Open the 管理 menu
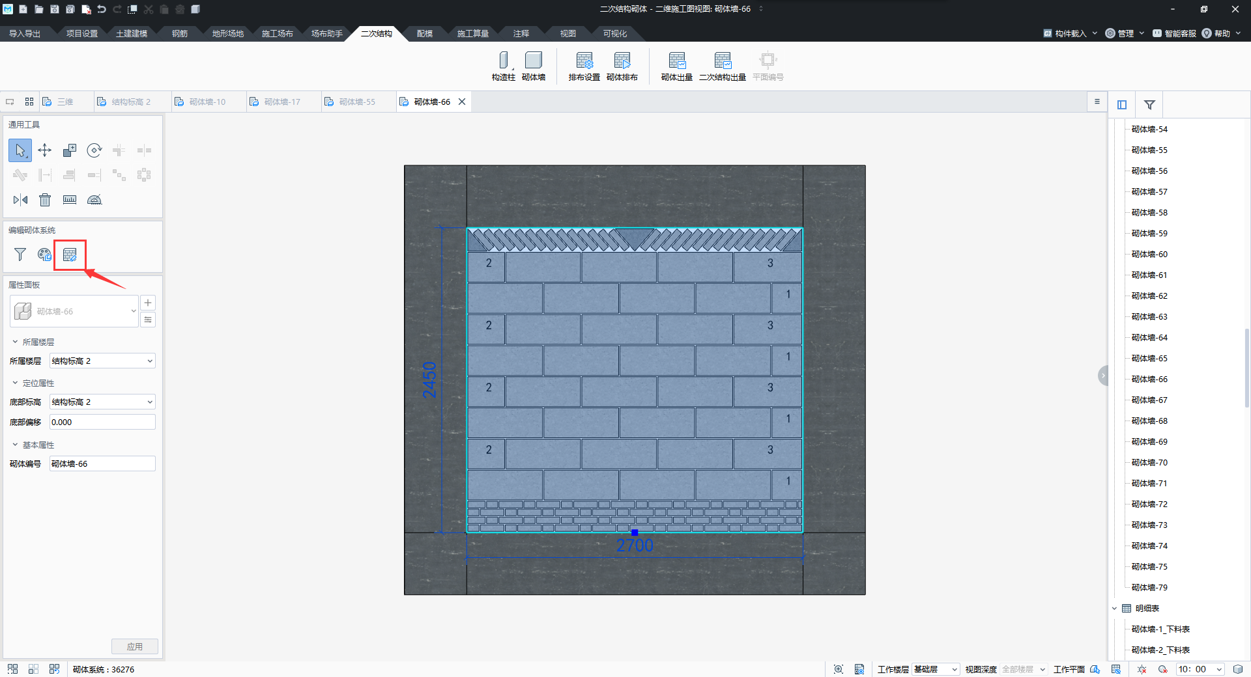 1125,33
